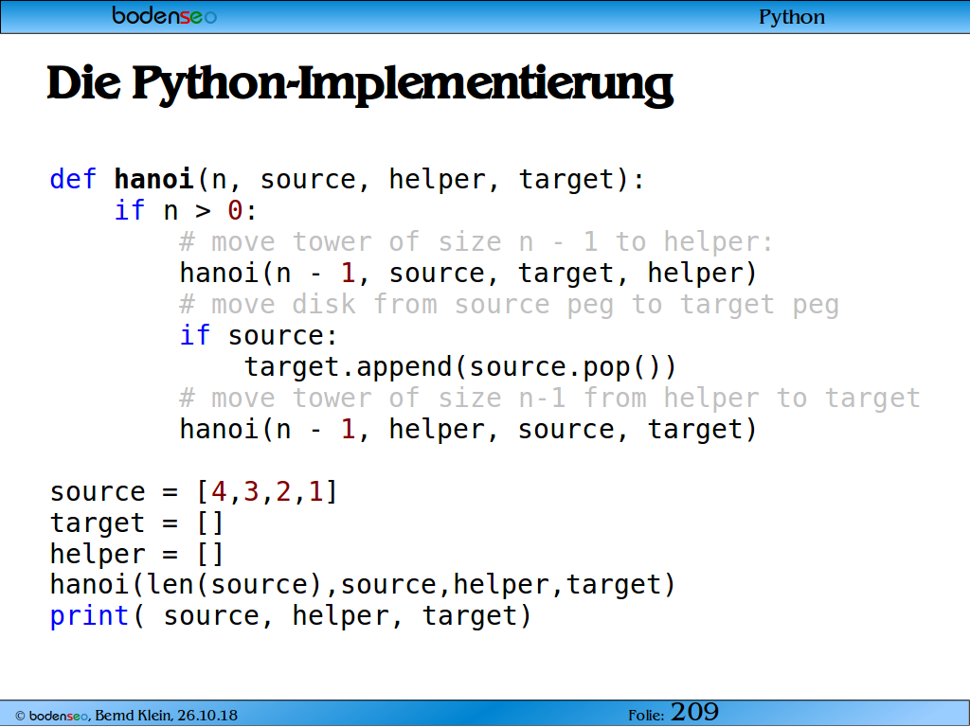Click the comment '# move tower of size n - 1 to helper:'
The width and height of the screenshot is (970, 727).
[x=476, y=241]
